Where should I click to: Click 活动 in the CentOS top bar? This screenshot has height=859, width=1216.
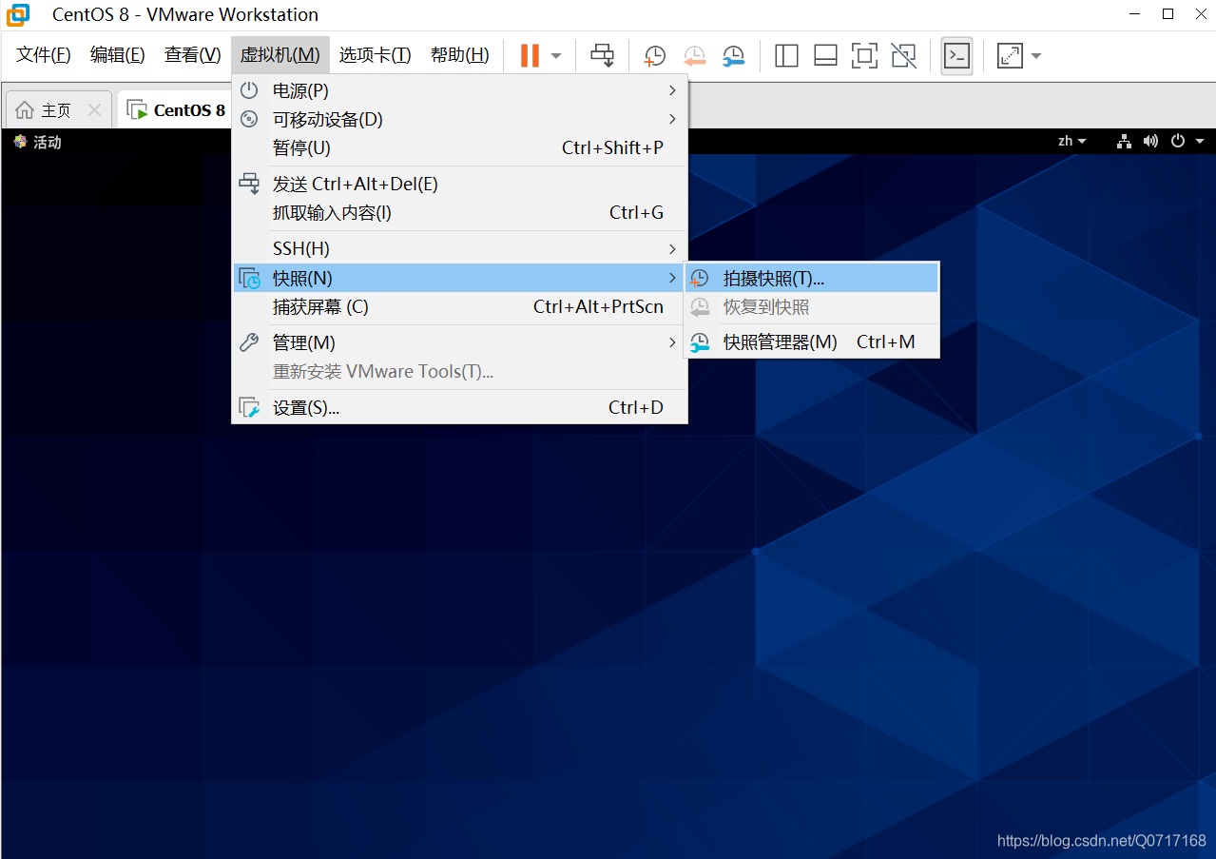(47, 142)
